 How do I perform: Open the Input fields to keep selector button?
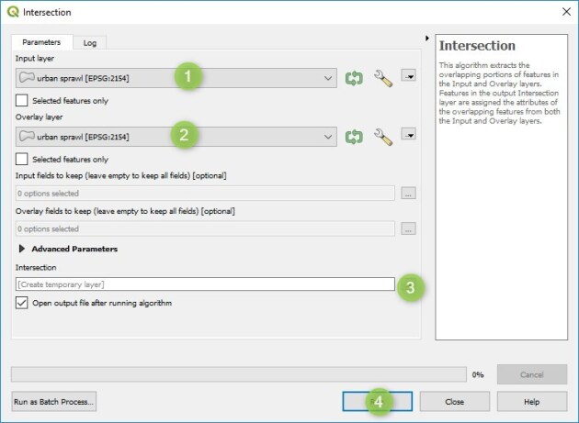click(x=408, y=193)
